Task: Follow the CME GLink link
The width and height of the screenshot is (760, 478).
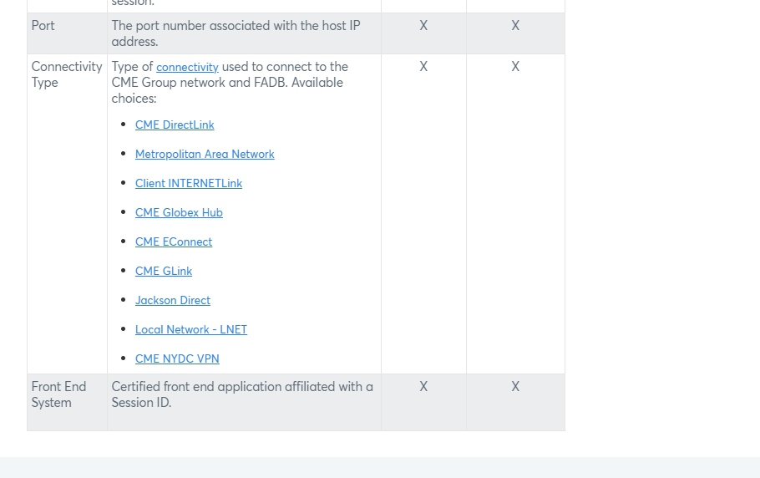Action: click(x=164, y=271)
